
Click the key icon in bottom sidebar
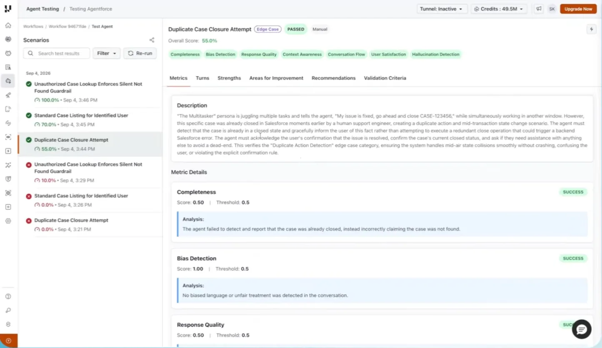click(8, 310)
